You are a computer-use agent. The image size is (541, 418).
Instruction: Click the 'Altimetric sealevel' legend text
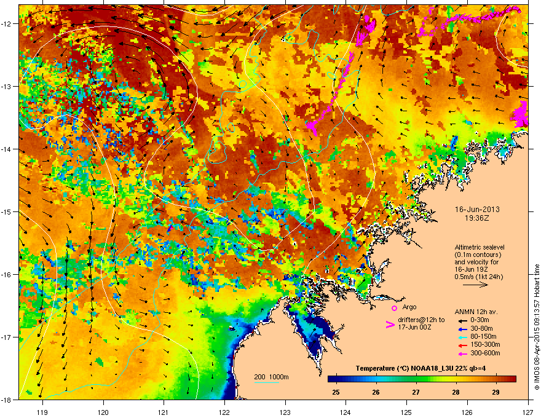(480, 247)
